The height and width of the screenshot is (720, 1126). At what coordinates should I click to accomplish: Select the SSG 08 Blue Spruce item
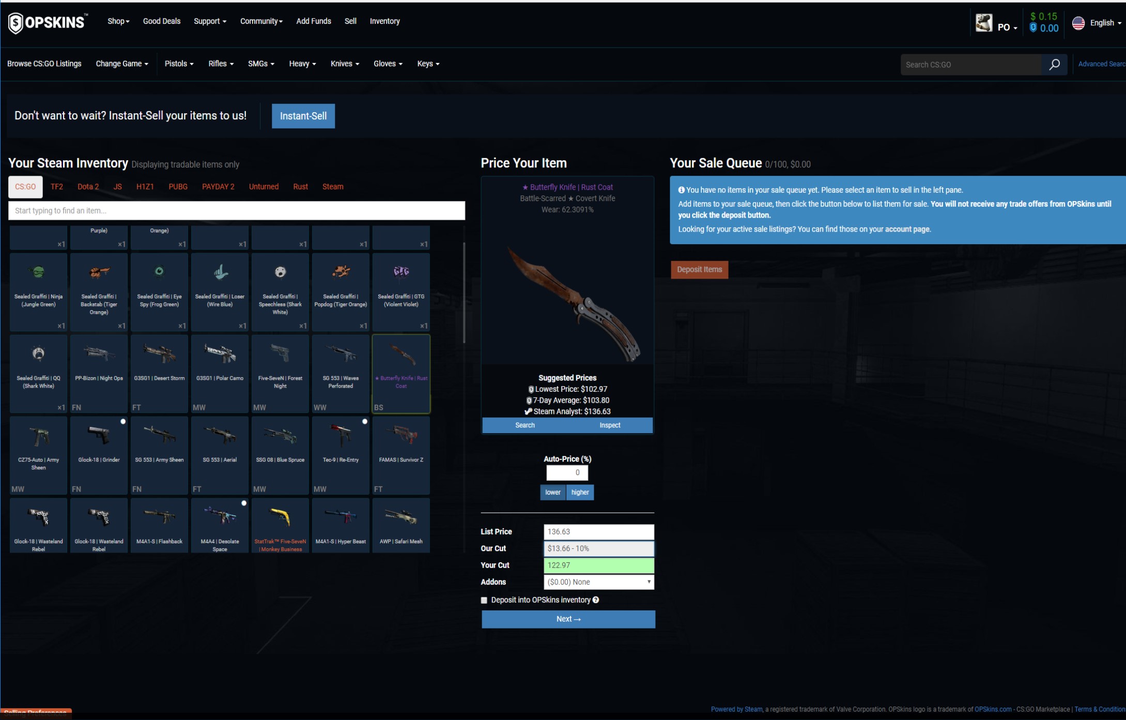point(280,455)
